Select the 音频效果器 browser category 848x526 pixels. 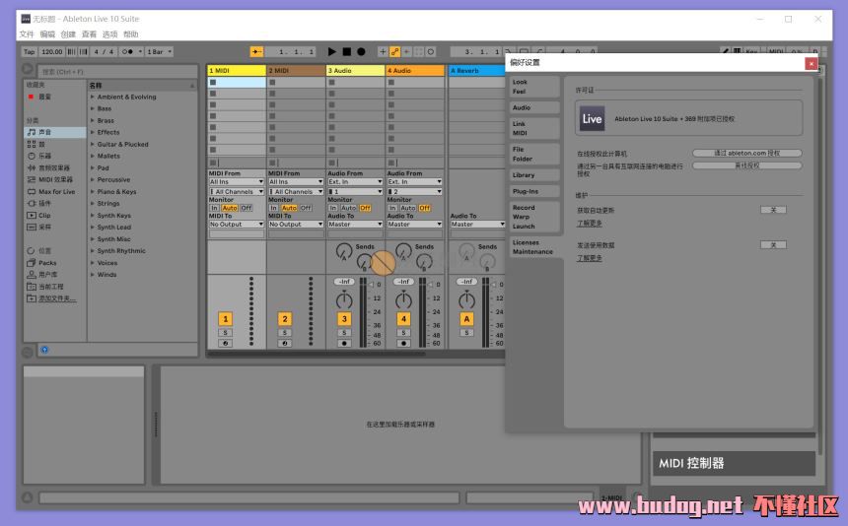tap(55, 168)
